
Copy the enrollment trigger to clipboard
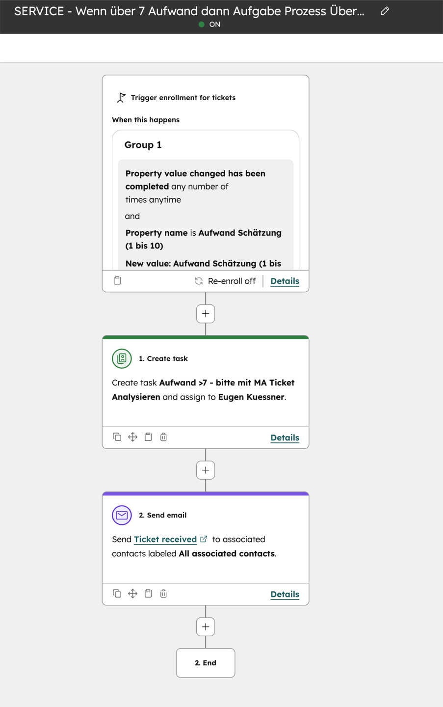pos(117,281)
